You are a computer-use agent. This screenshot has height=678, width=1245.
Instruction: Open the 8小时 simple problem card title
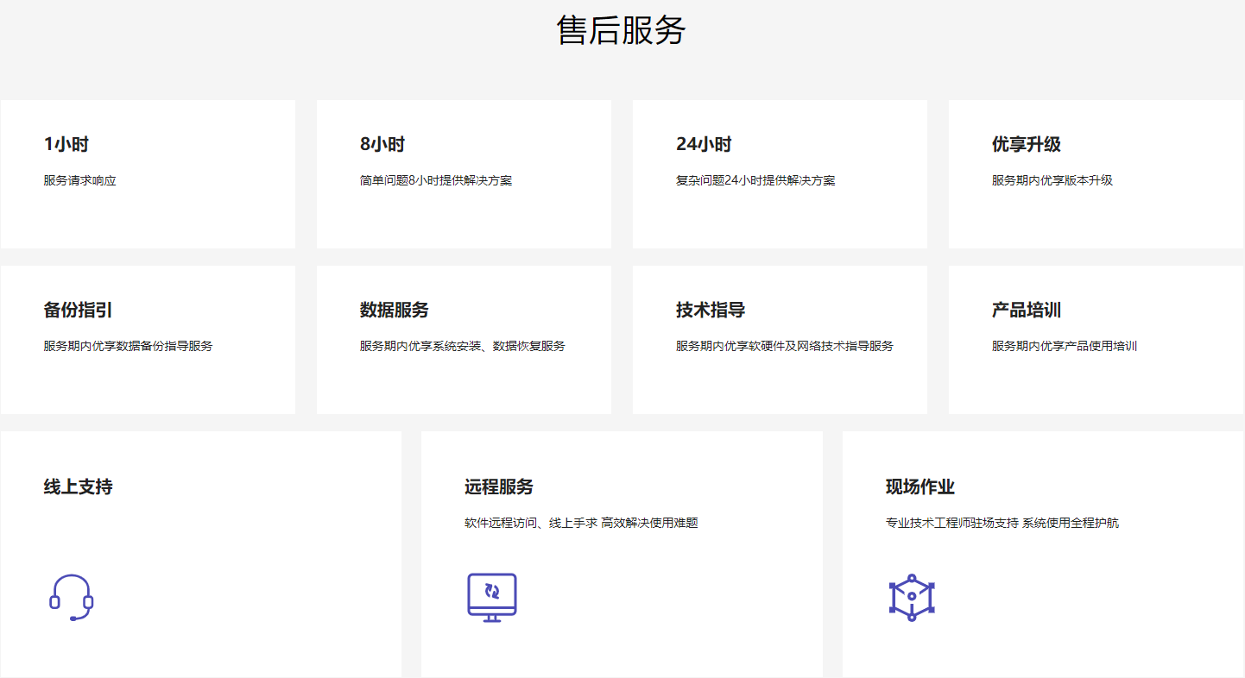[382, 145]
